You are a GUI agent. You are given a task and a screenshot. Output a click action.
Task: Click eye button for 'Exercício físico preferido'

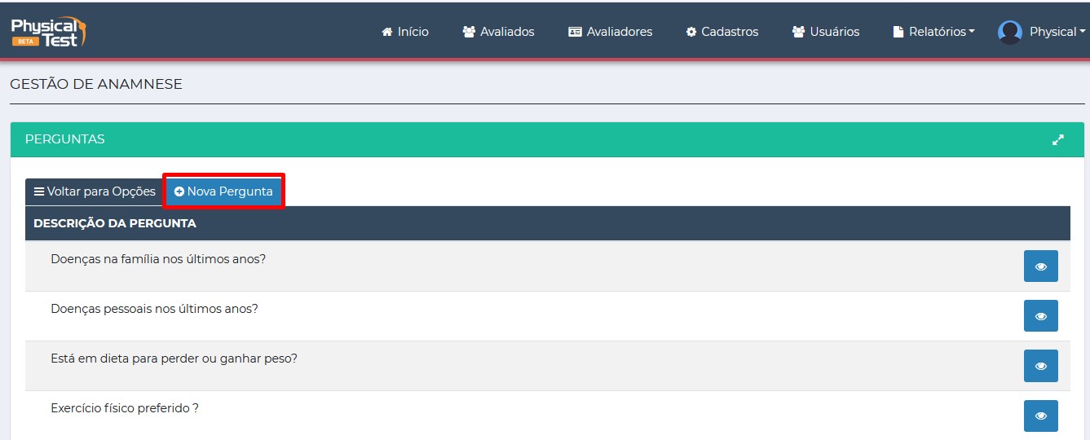tap(1040, 416)
